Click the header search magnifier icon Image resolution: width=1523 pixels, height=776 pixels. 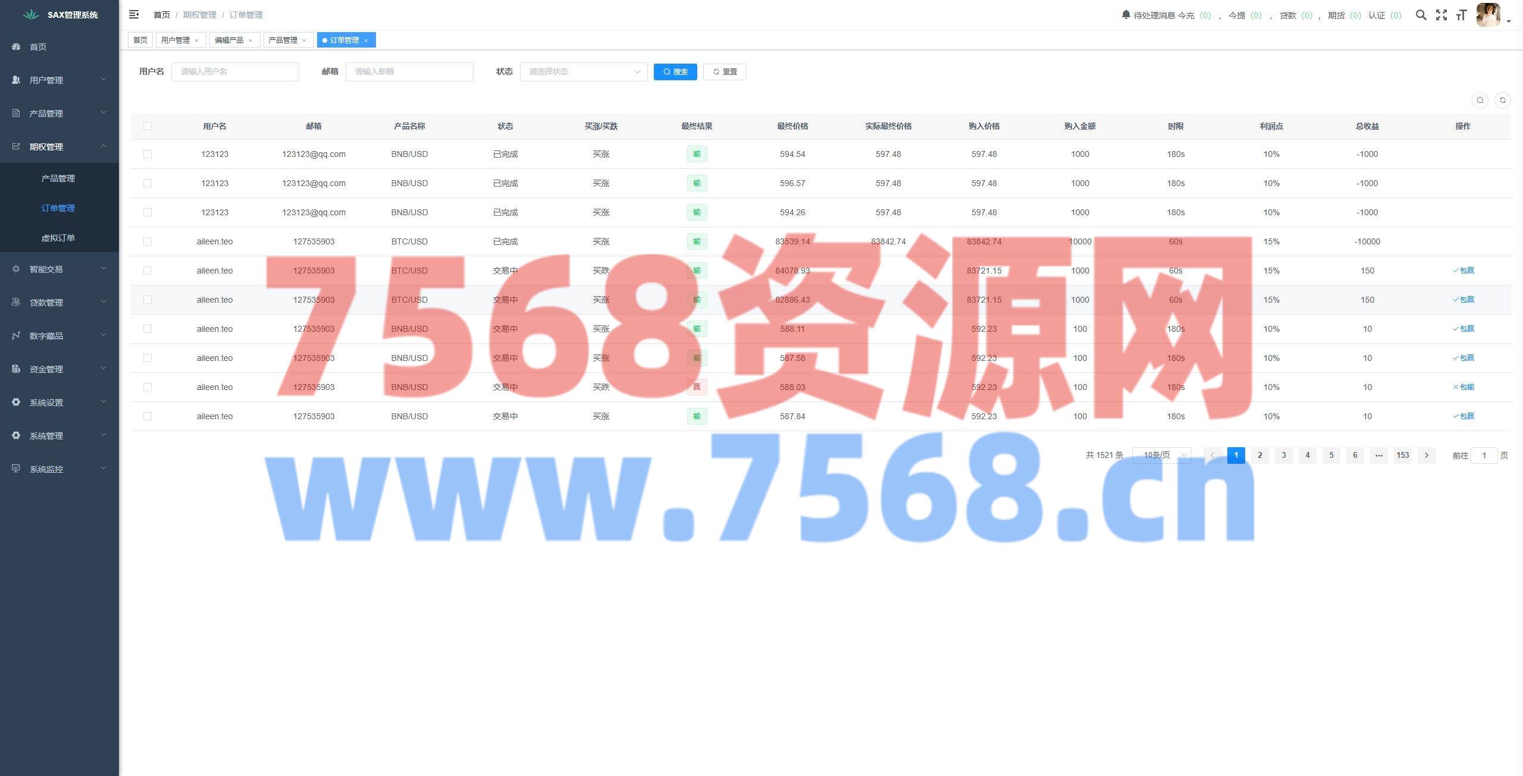1421,15
